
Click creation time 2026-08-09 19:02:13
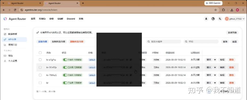(x=175, y=83)
